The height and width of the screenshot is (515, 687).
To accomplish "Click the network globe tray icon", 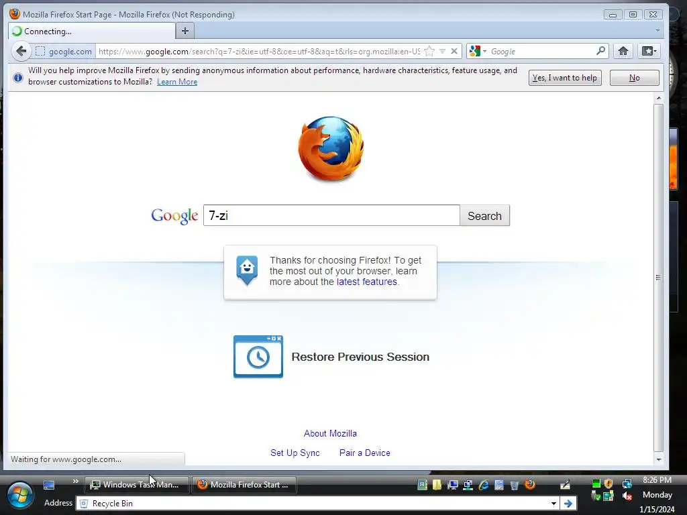I will coord(627,483).
